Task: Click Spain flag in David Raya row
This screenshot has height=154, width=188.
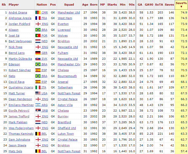Action: pos(38,82)
